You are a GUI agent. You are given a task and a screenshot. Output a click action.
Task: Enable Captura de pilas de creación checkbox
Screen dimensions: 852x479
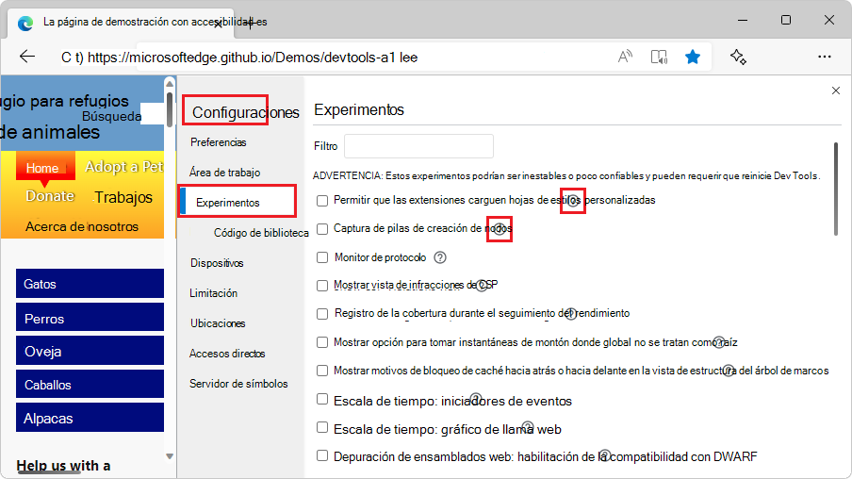tap(322, 229)
